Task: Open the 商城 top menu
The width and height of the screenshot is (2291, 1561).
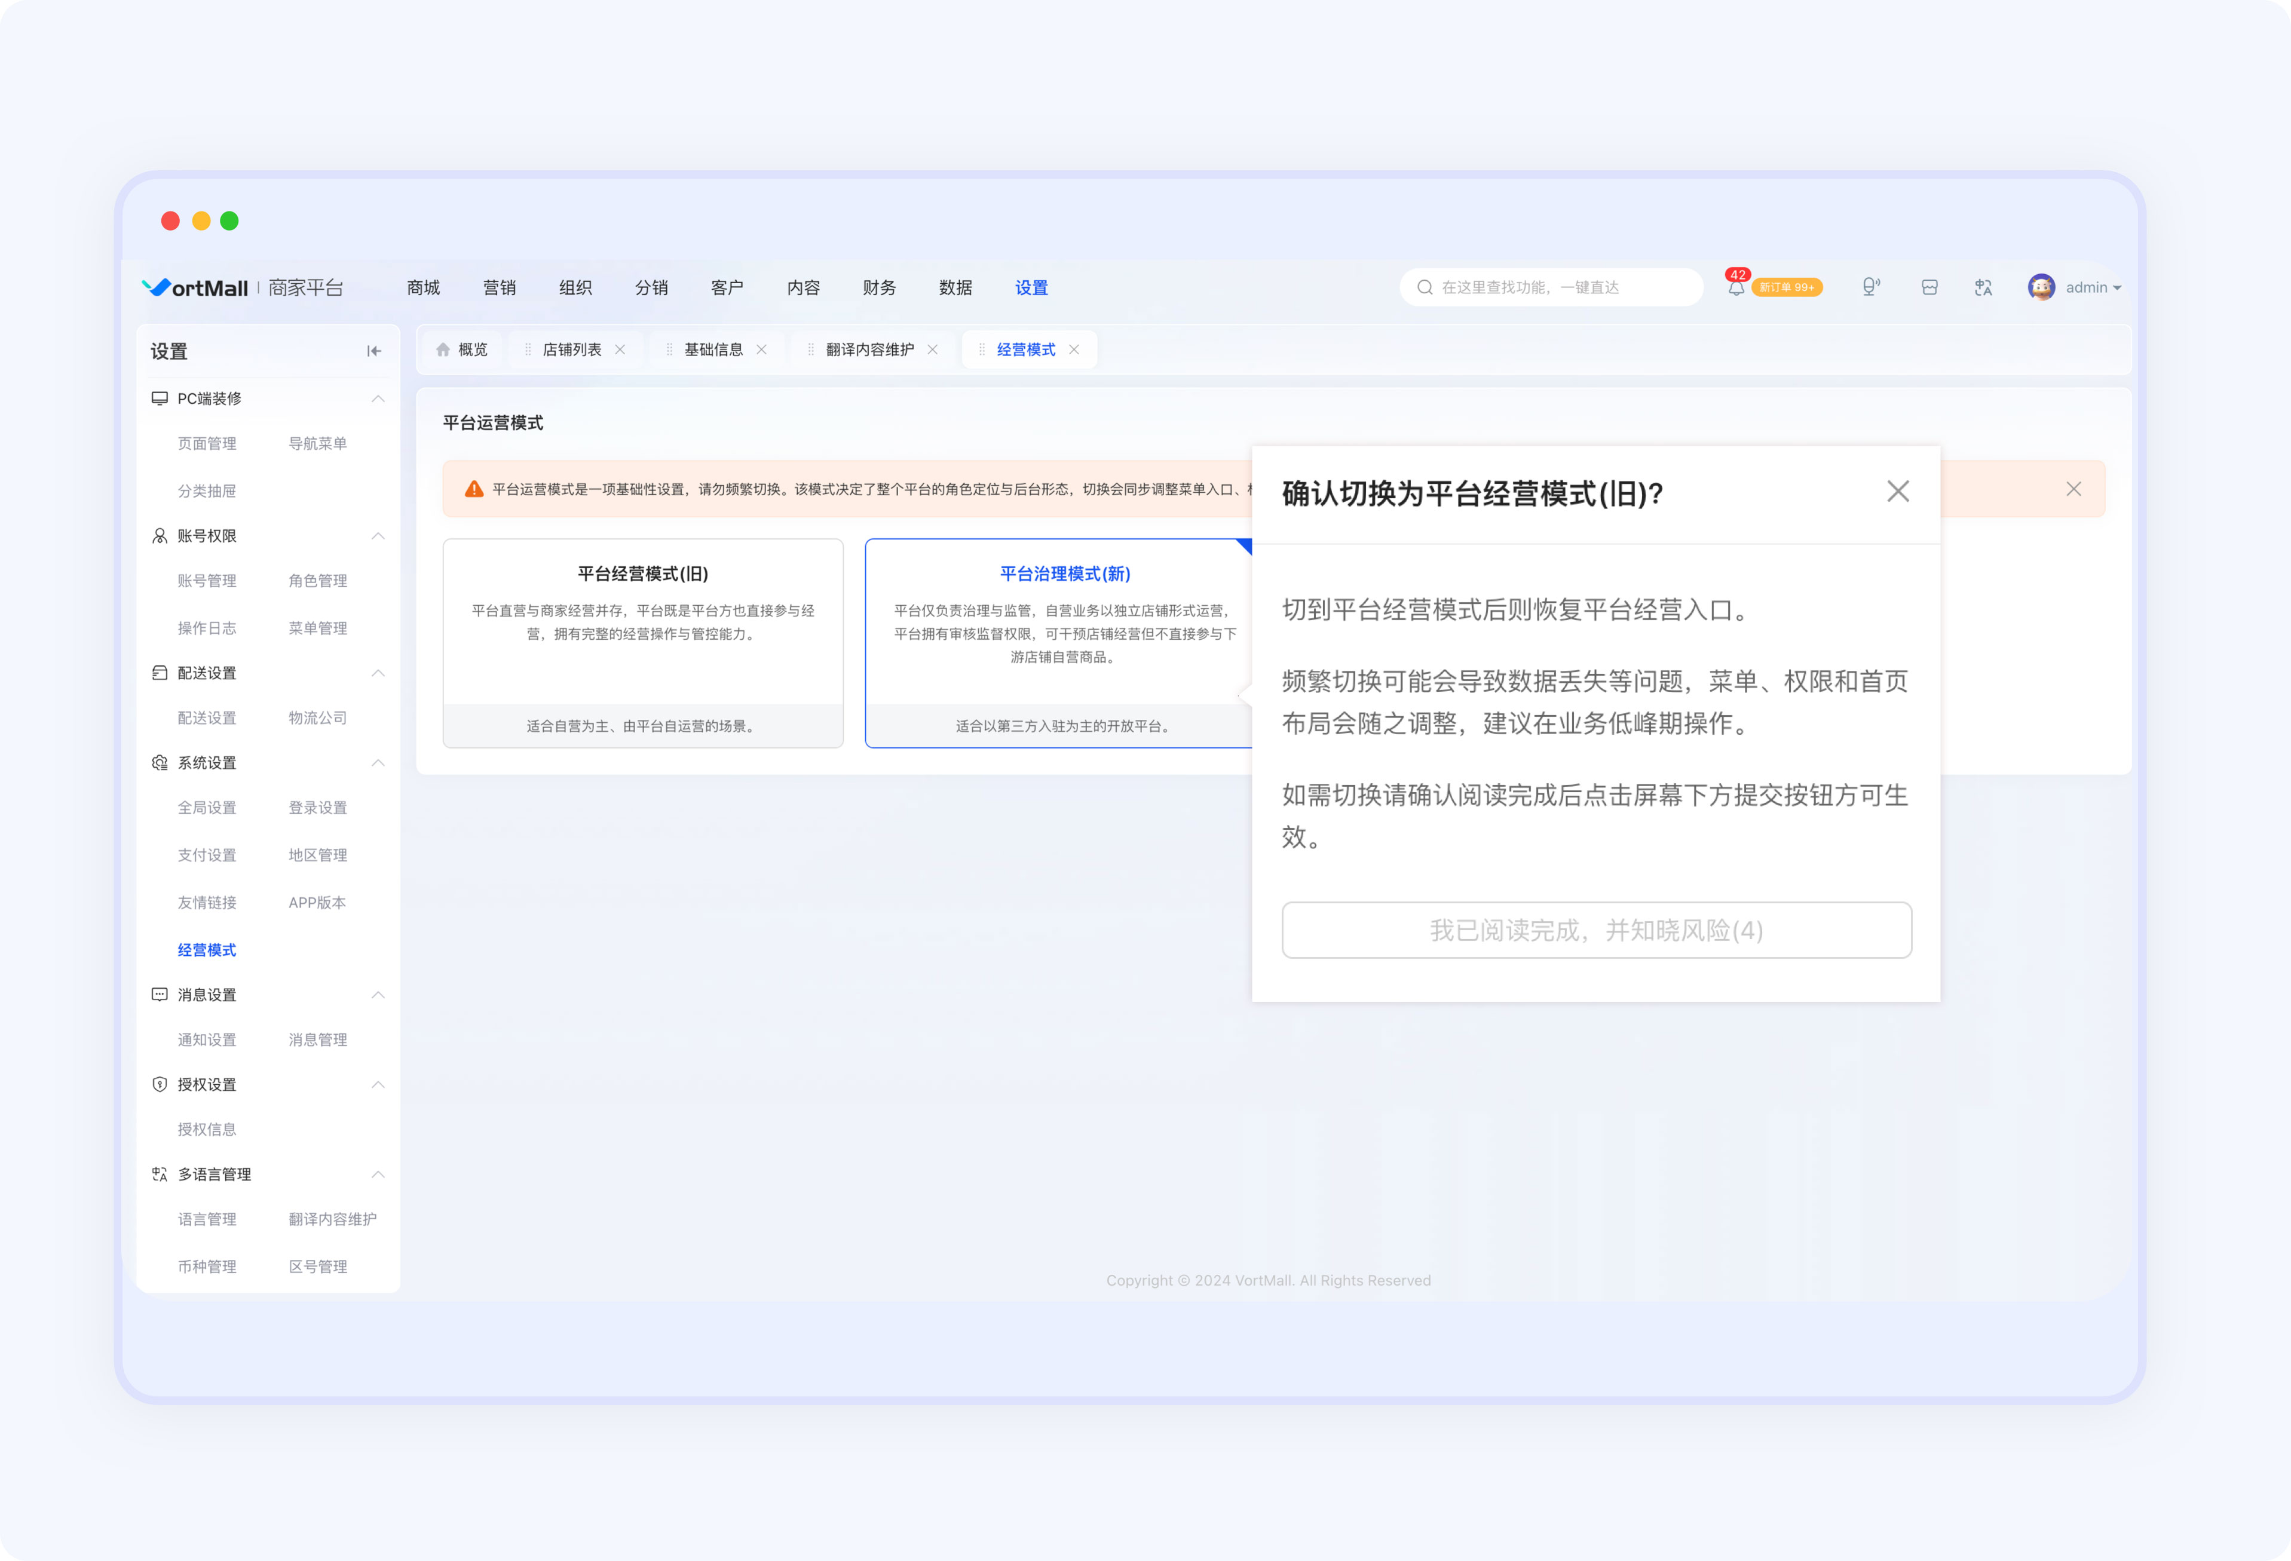Action: pyautogui.click(x=423, y=288)
